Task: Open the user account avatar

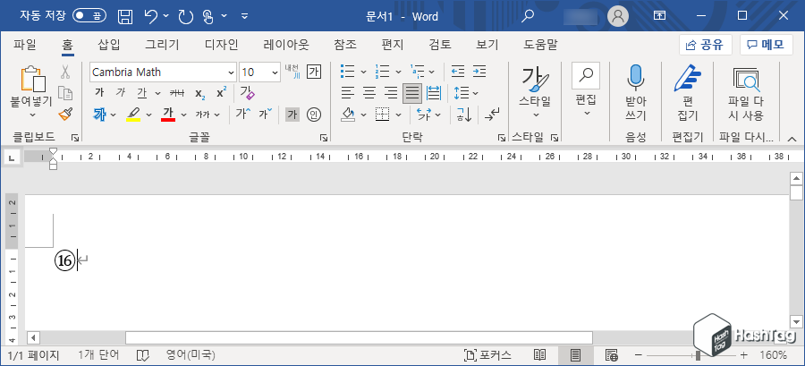Action: tap(618, 16)
